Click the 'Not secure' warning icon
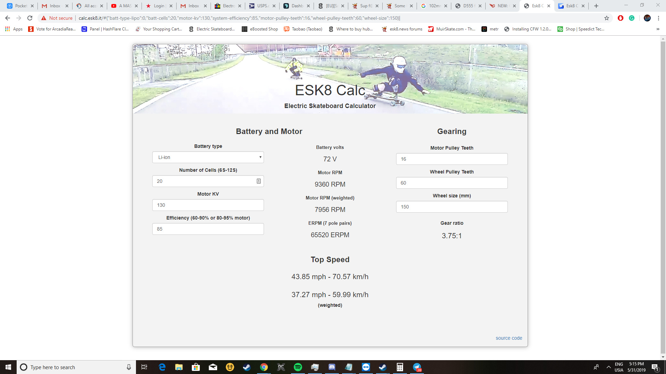666x374 pixels. (44, 18)
